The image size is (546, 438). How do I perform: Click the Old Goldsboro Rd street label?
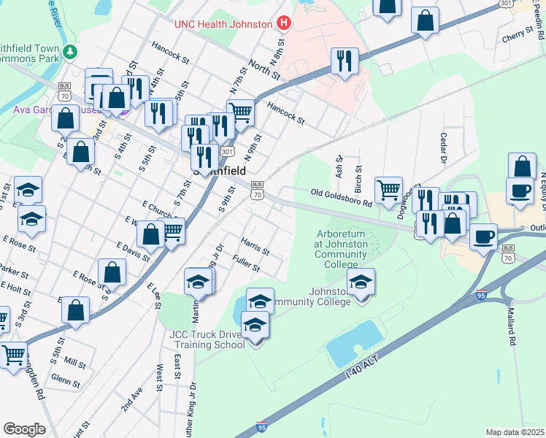tap(342, 197)
